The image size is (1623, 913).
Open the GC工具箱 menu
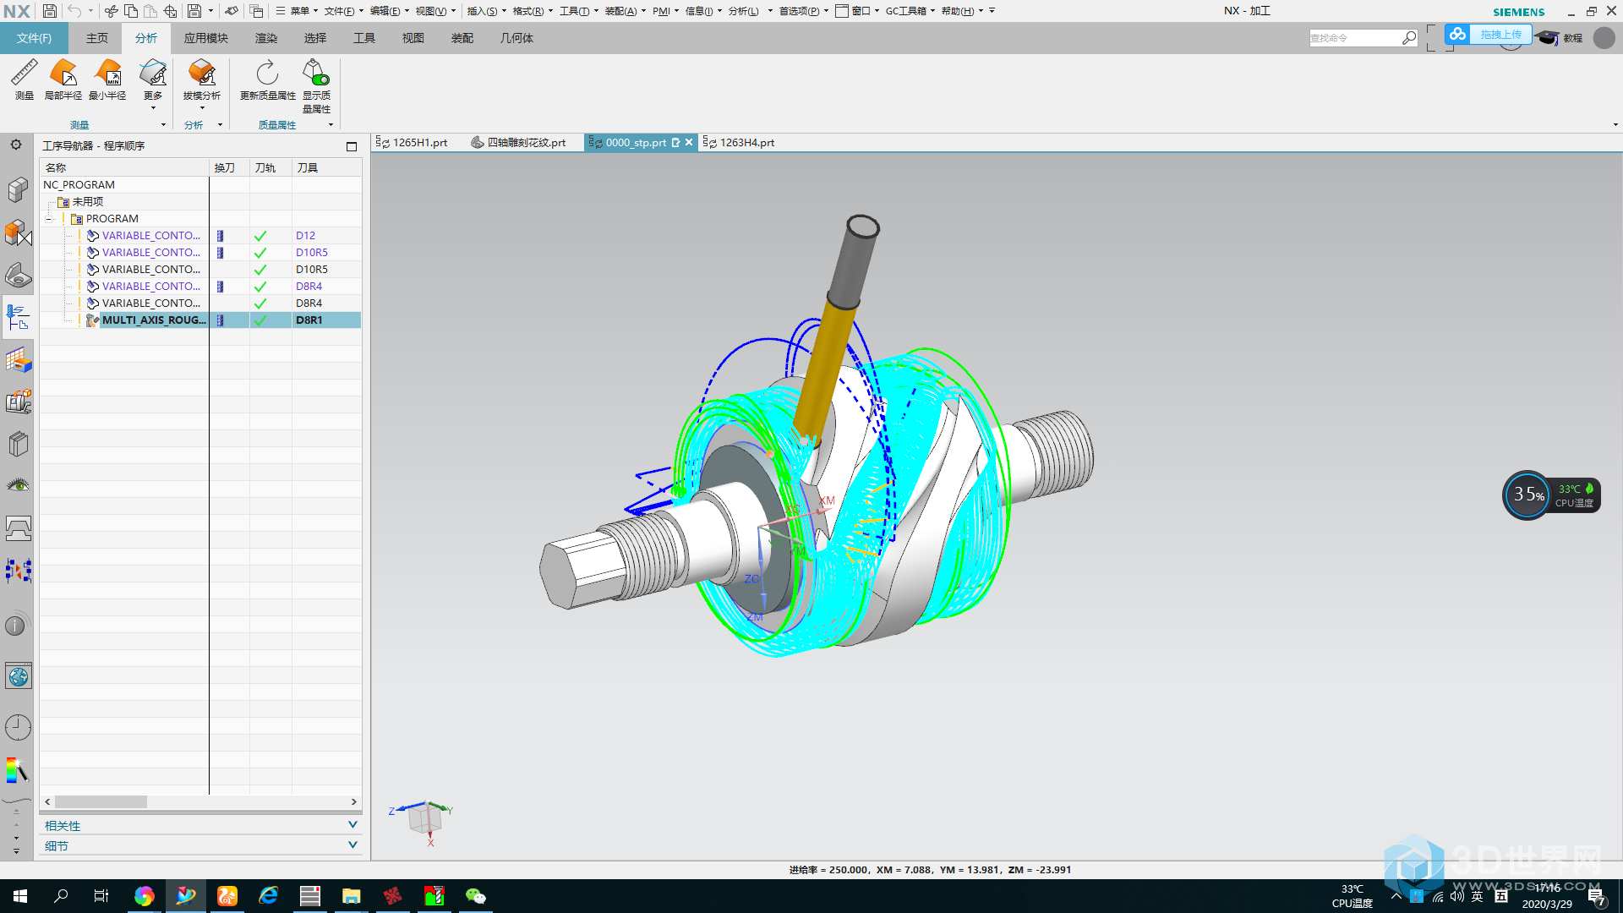click(910, 11)
